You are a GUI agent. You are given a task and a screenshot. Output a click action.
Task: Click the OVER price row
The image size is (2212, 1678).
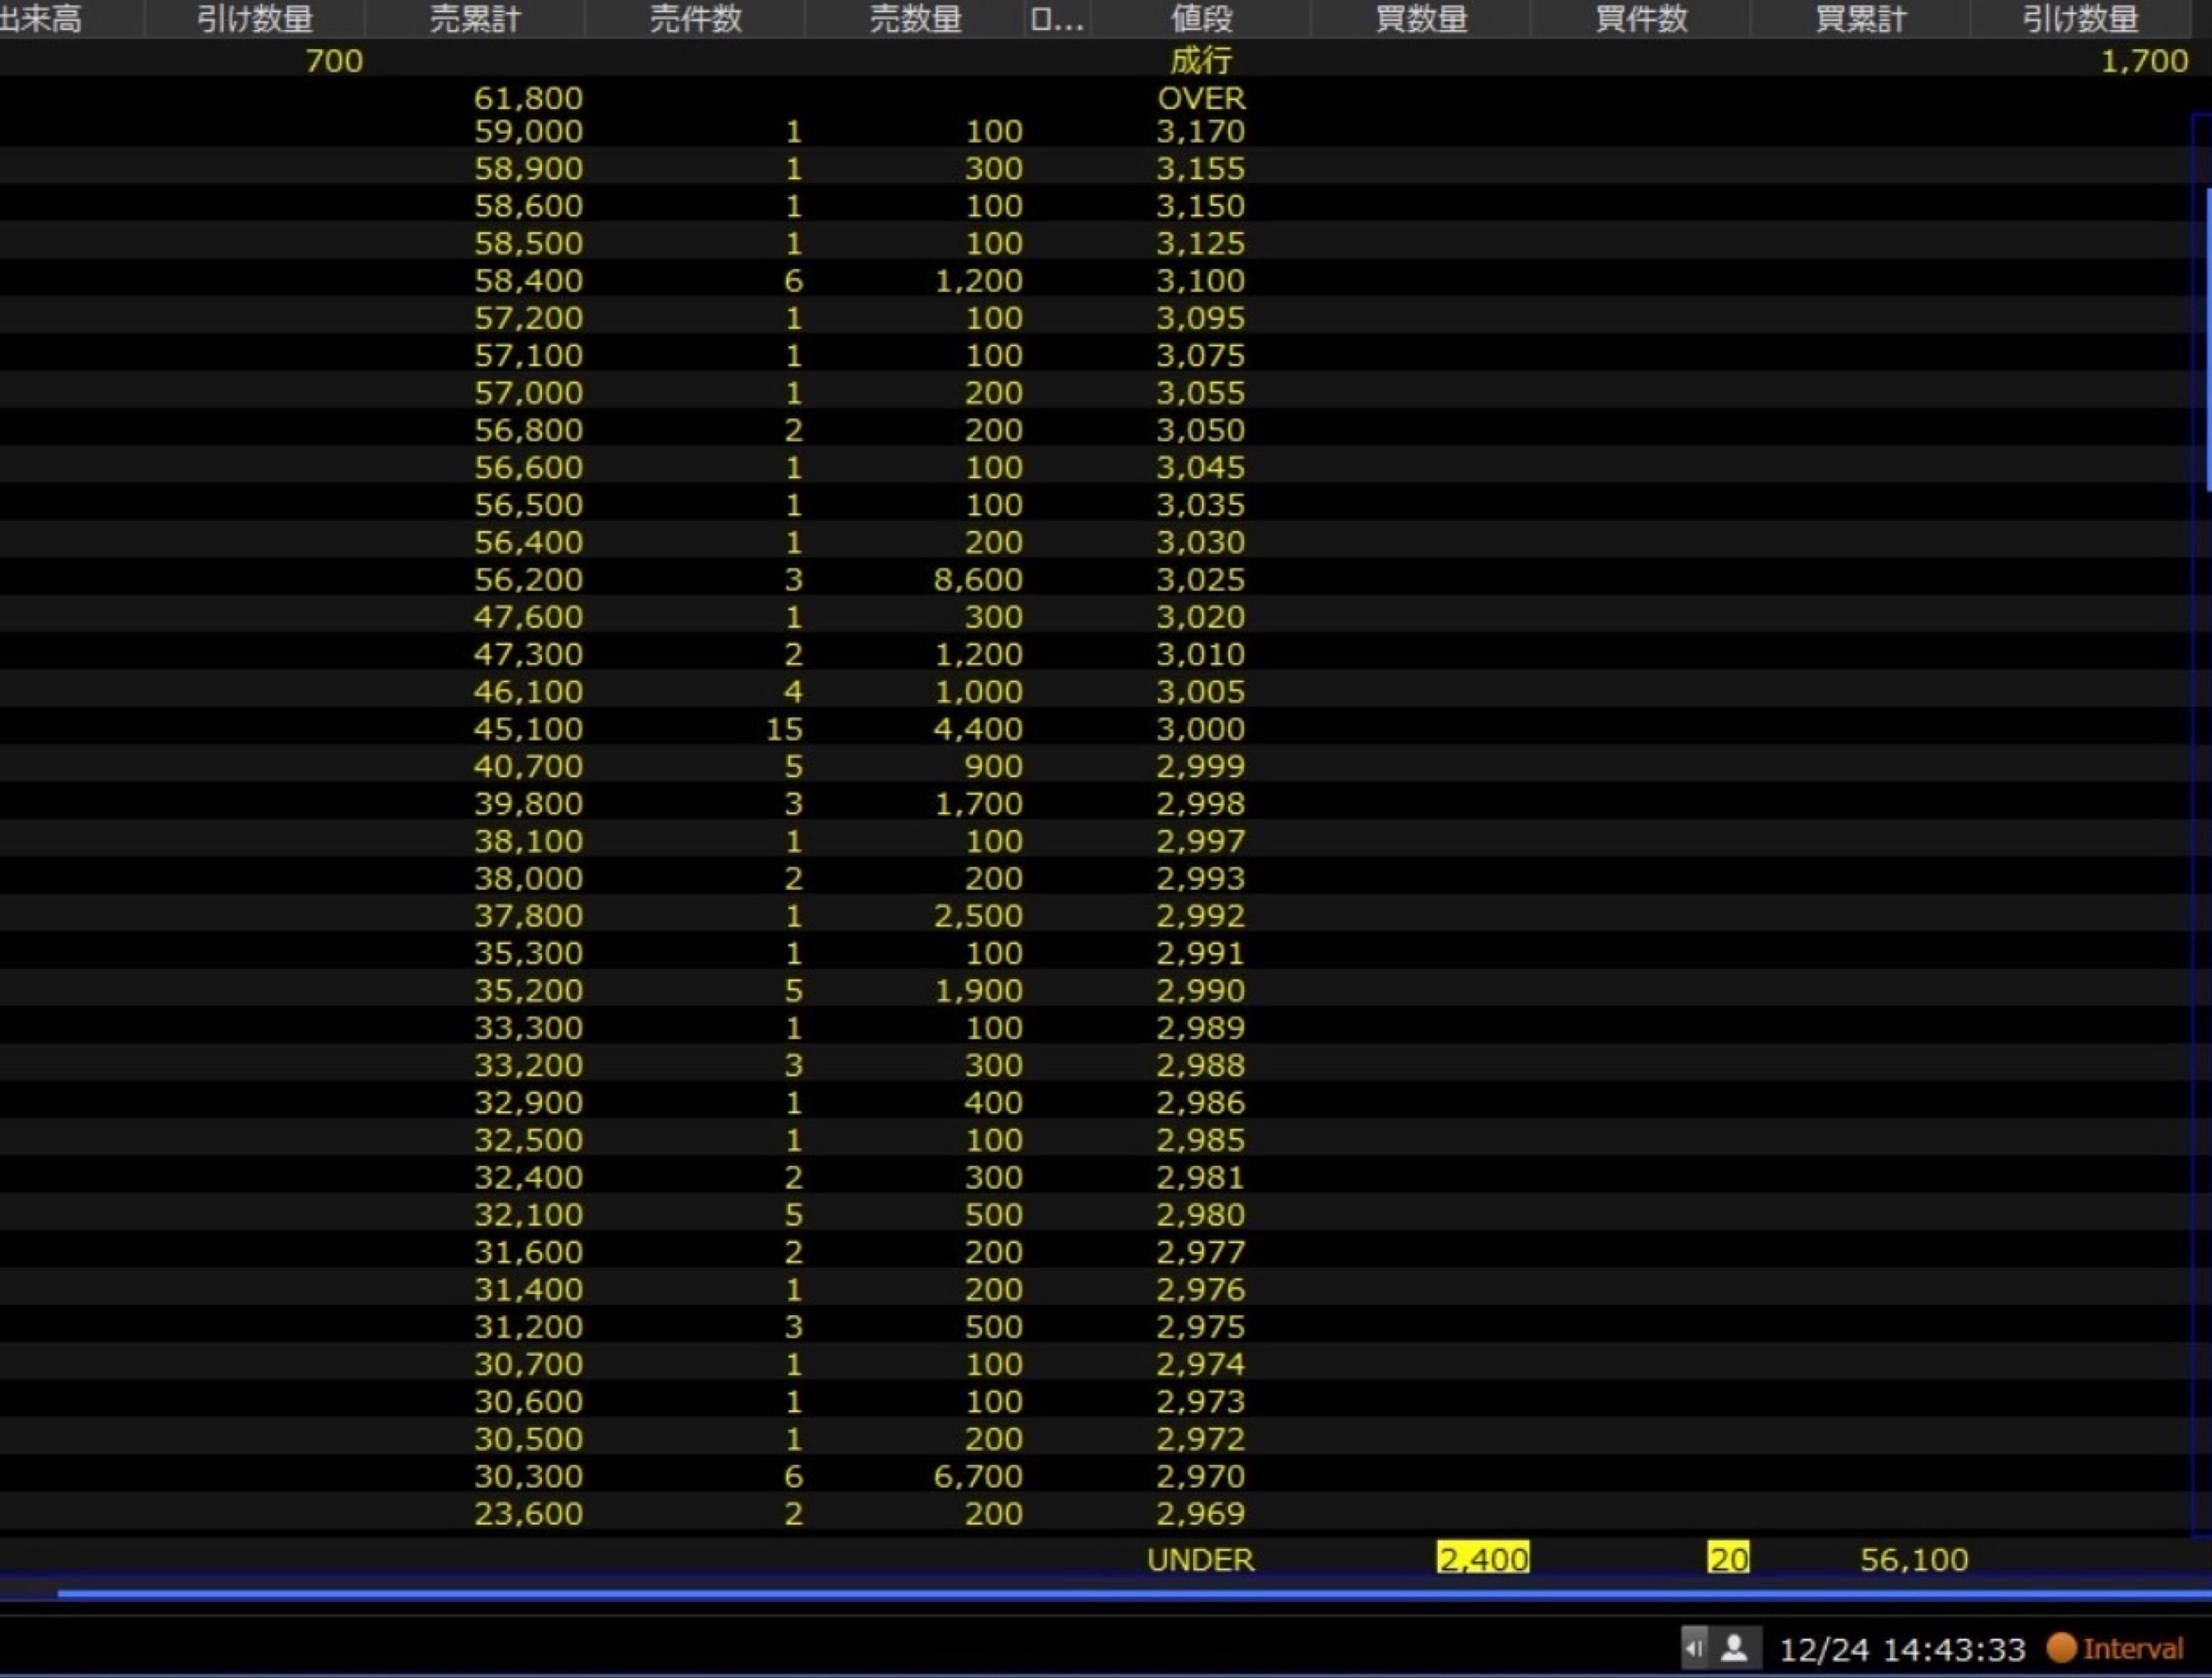pyautogui.click(x=1201, y=98)
